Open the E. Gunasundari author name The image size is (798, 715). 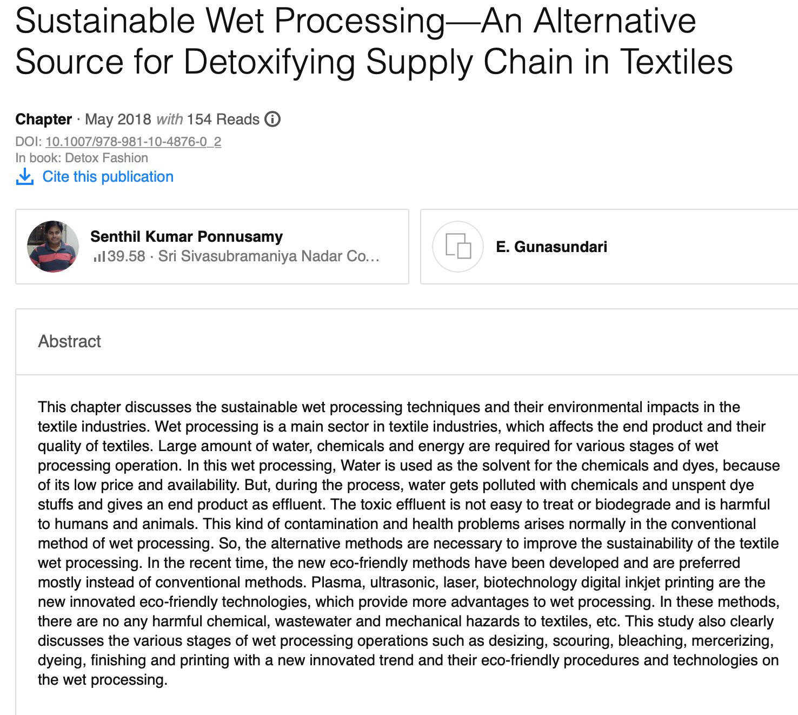551,247
